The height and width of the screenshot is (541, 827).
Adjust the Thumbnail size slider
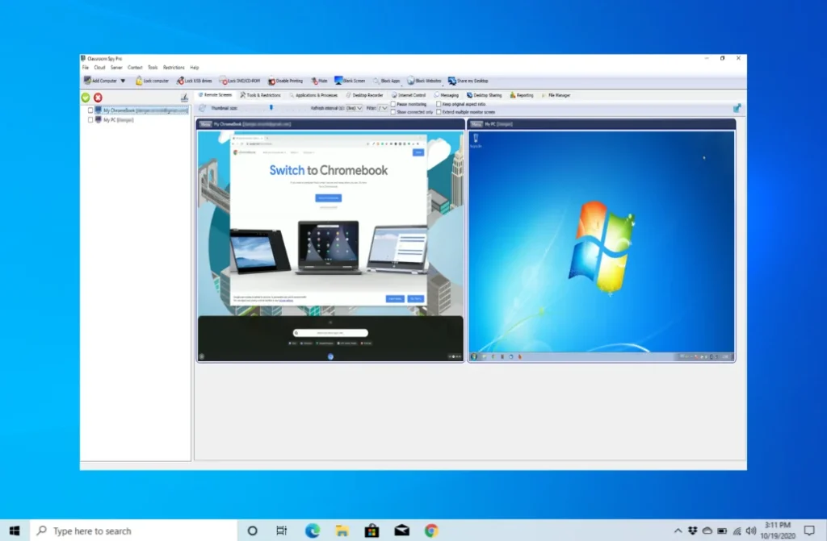pos(271,107)
